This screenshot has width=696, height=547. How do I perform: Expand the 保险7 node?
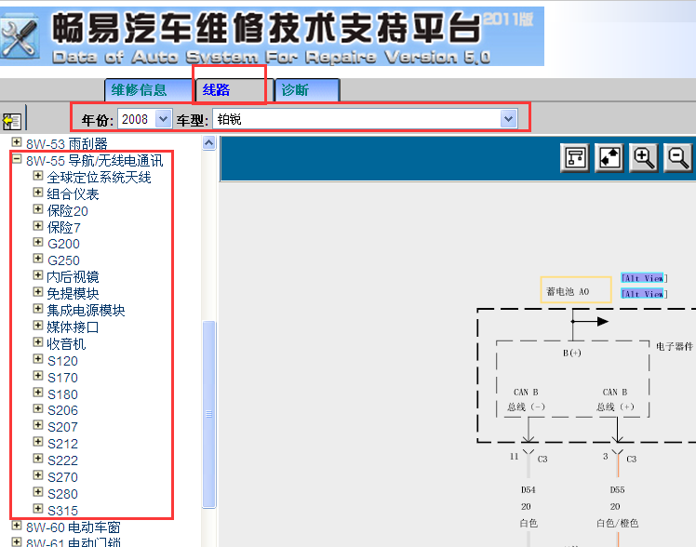pos(38,226)
